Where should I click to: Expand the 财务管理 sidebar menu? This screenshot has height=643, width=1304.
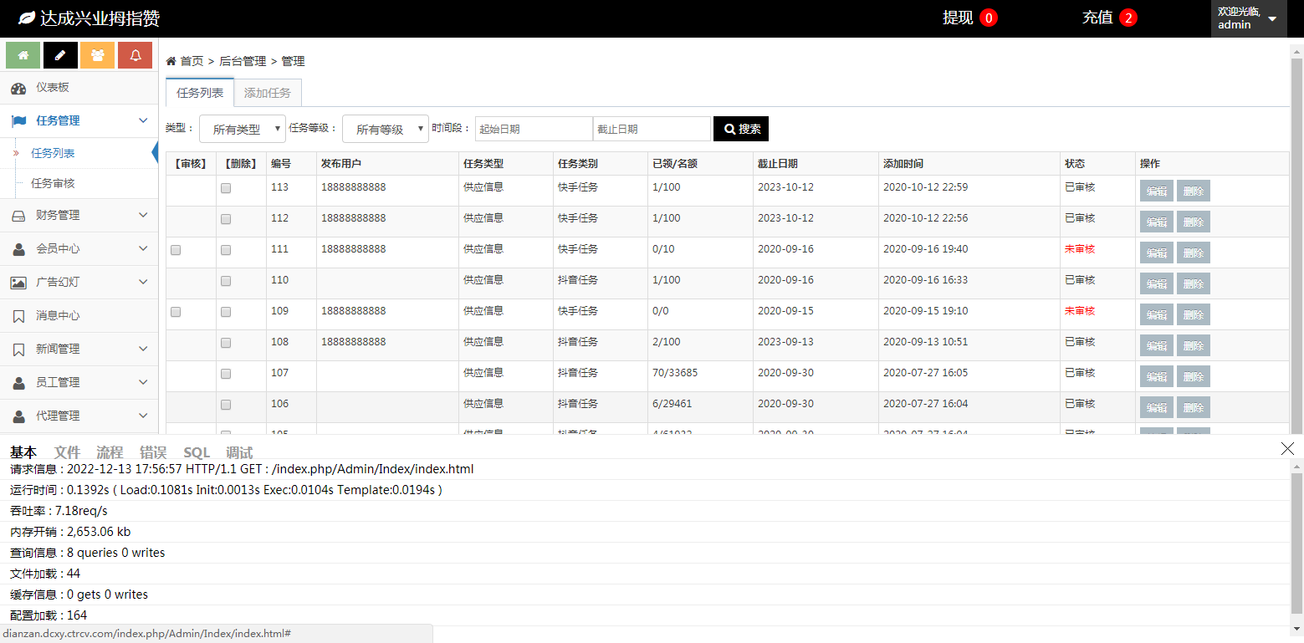point(79,215)
